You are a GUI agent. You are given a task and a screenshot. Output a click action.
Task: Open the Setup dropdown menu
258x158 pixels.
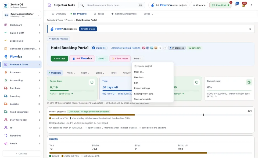(x=148, y=14)
